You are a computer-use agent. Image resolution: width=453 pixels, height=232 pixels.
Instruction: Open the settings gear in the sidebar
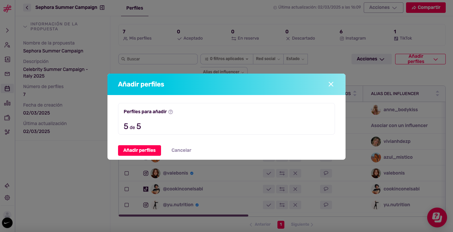[x=7, y=198]
